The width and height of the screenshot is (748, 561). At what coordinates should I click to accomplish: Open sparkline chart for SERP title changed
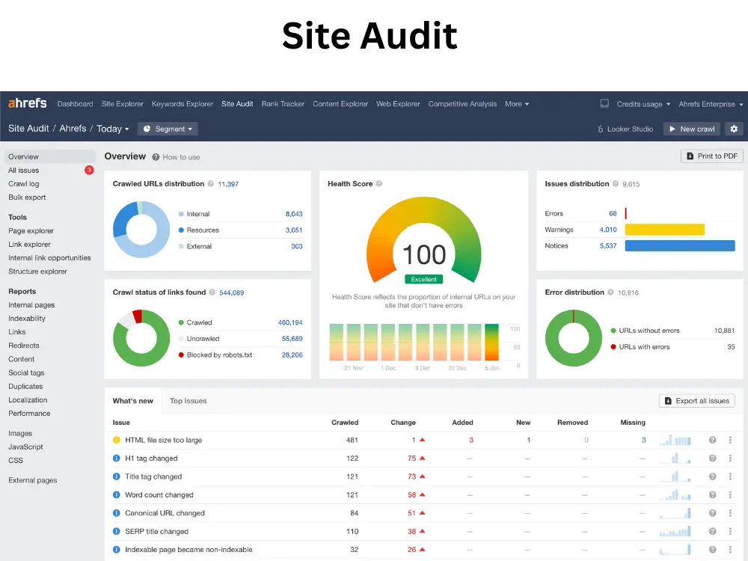675,531
